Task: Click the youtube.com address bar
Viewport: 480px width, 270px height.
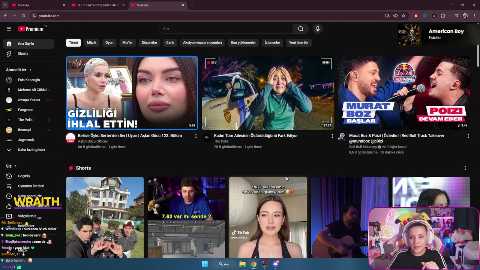Action: coord(206,16)
